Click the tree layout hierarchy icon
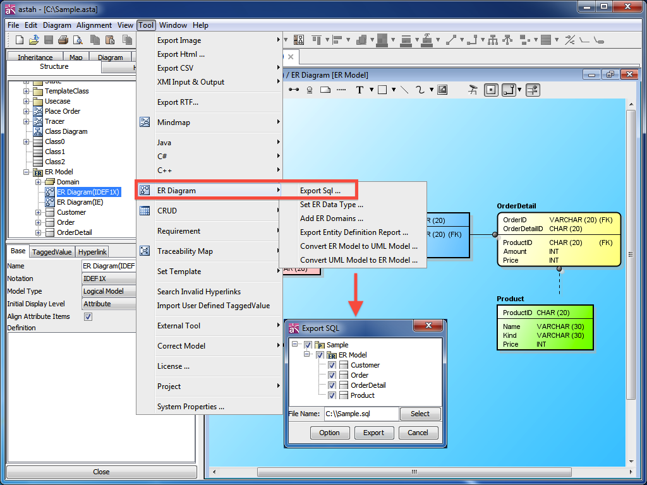Screen dimensions: 647x485 coord(493,40)
